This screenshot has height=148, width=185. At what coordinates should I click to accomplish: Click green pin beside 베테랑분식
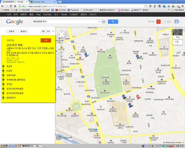(3, 98)
